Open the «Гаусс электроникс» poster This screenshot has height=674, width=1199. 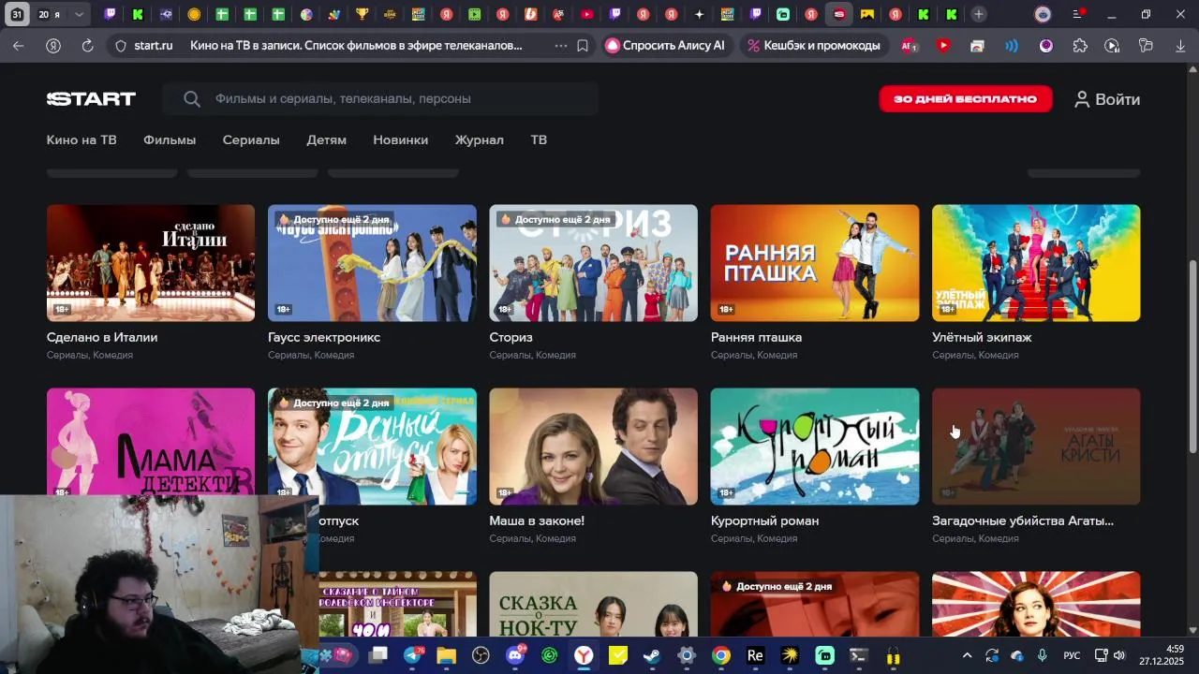coord(372,263)
